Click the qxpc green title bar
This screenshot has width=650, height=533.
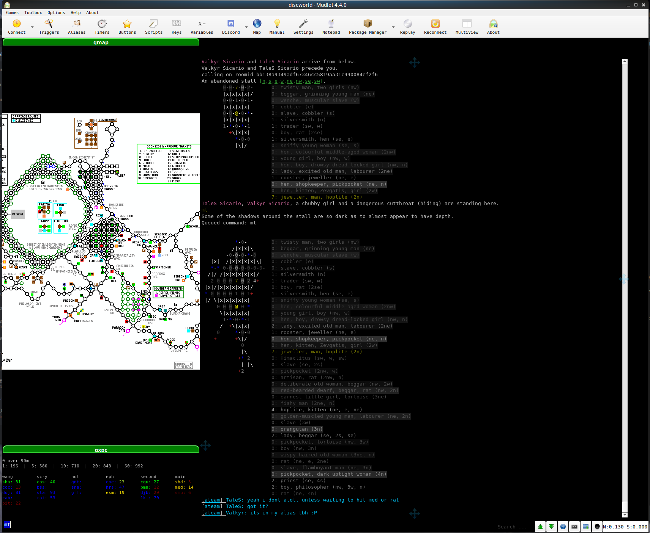point(101,450)
